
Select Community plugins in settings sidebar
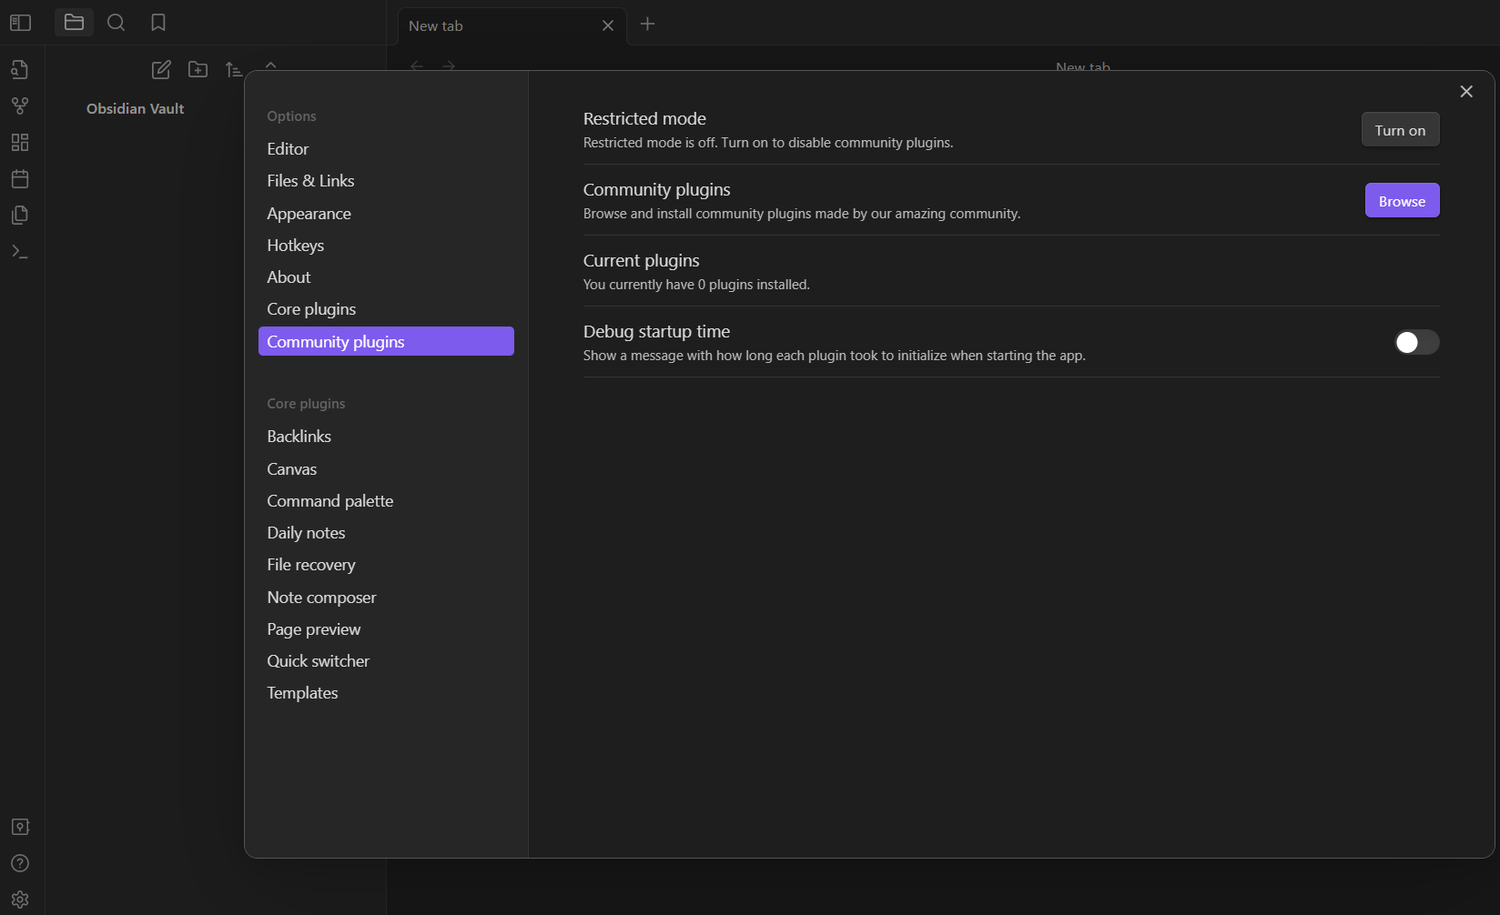pos(386,341)
